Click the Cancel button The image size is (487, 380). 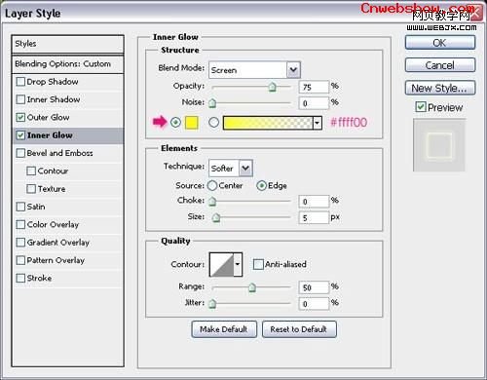(x=440, y=65)
